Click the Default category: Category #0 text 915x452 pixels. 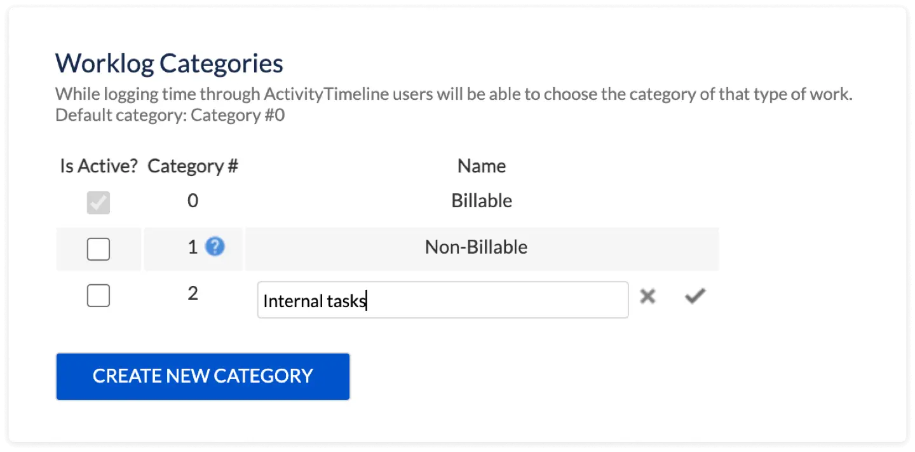click(170, 115)
